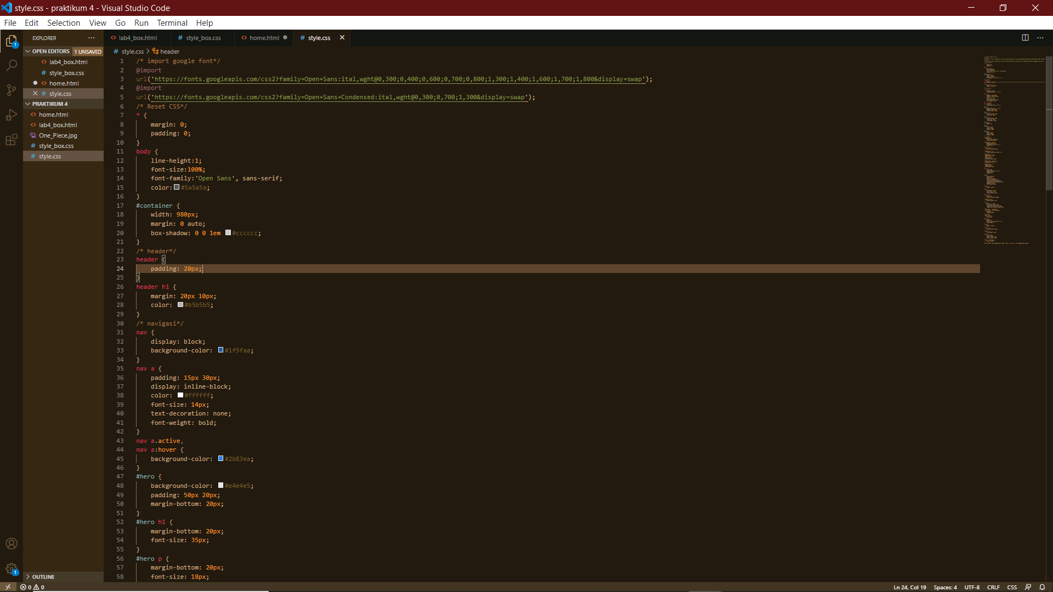Switch to the lab4_box.html tab
The width and height of the screenshot is (1053, 592).
pyautogui.click(x=137, y=38)
